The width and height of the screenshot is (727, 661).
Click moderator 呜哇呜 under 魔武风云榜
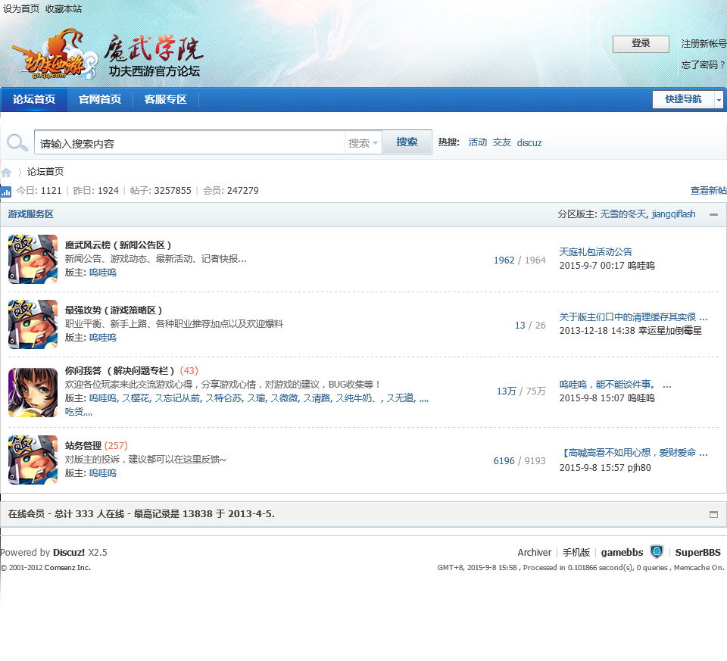103,273
